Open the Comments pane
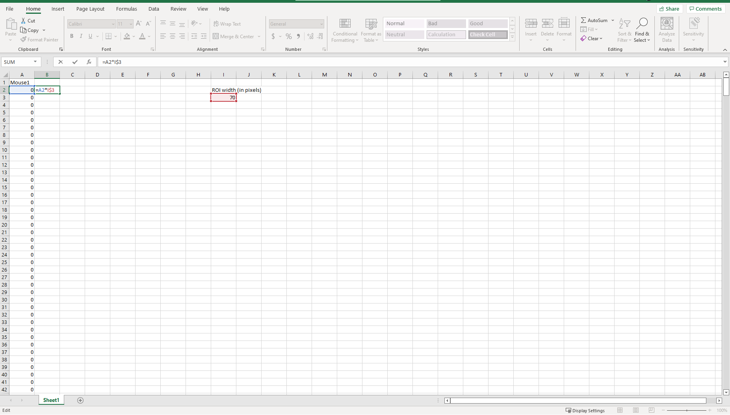This screenshot has width=730, height=415. pos(706,9)
